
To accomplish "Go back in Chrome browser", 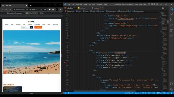I will [2, 10].
